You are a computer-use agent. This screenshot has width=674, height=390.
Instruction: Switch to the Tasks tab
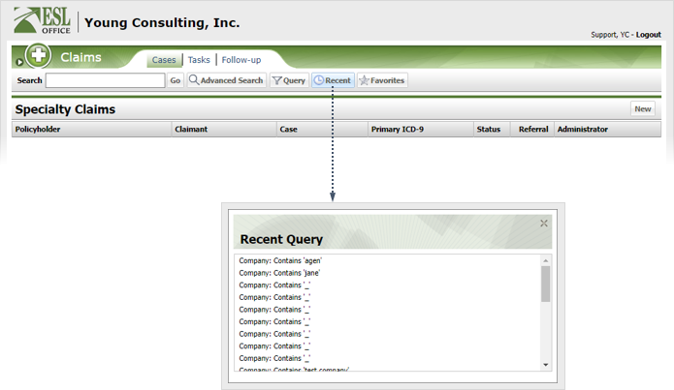tap(199, 60)
